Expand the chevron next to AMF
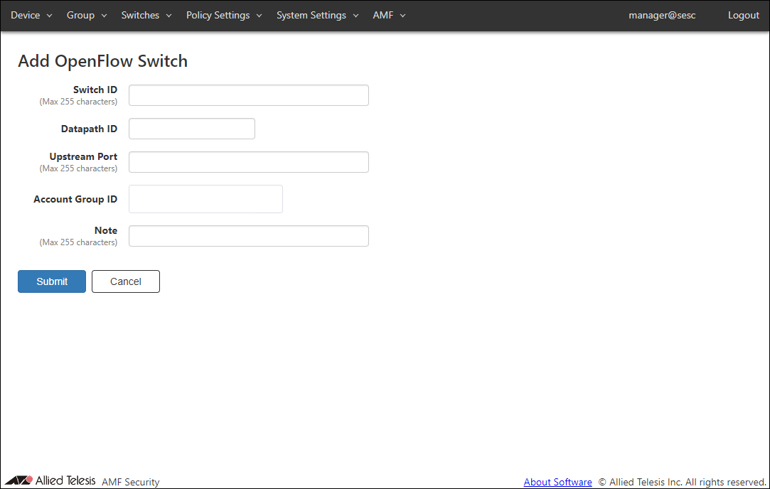770x489 pixels. pyautogui.click(x=402, y=16)
